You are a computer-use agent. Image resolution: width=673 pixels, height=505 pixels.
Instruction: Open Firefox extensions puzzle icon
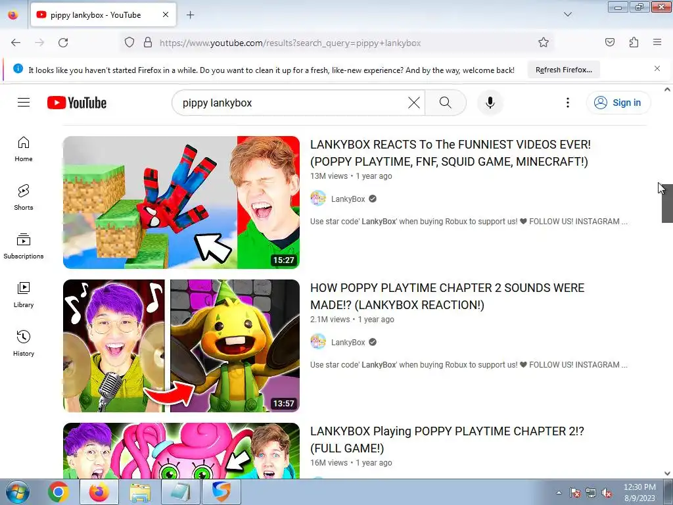click(x=634, y=42)
